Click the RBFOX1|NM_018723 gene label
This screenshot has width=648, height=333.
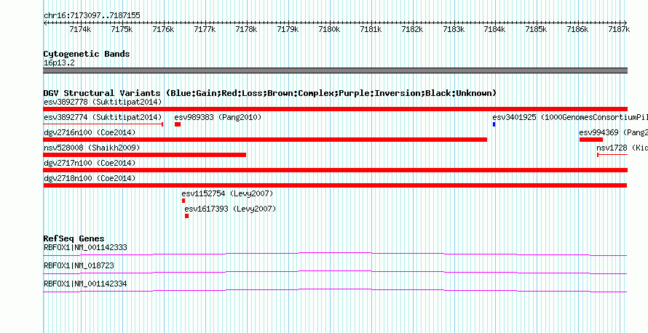79,265
